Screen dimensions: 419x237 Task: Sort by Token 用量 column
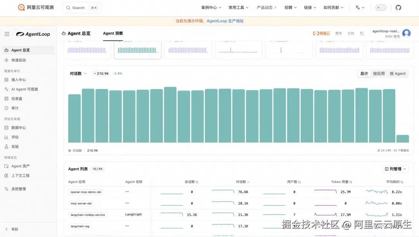pyautogui.click(x=341, y=182)
